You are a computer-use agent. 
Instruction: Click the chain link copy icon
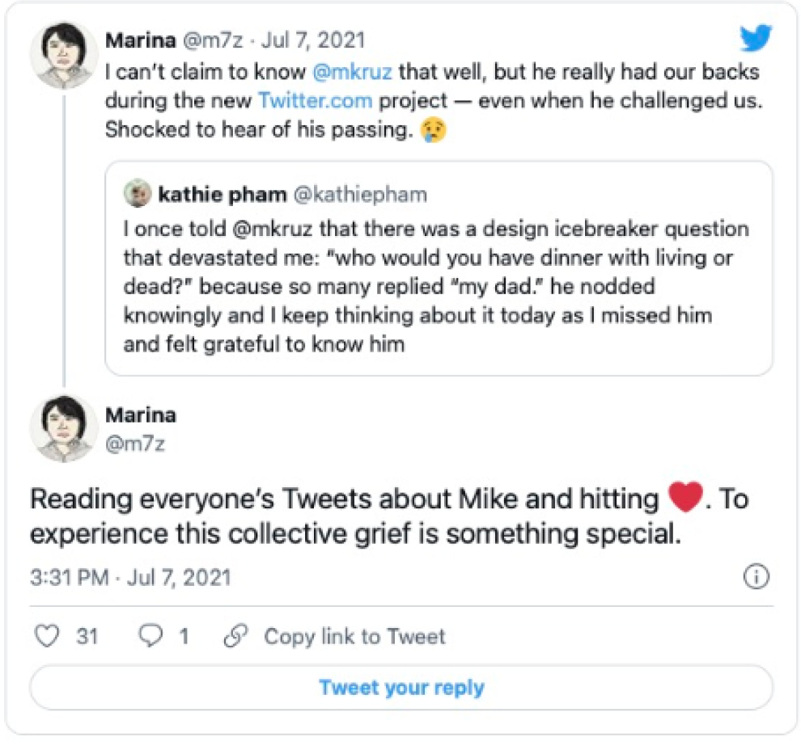tap(235, 636)
